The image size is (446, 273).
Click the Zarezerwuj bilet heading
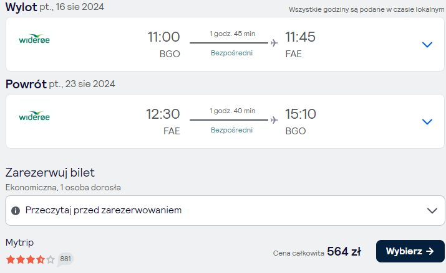tap(50, 173)
